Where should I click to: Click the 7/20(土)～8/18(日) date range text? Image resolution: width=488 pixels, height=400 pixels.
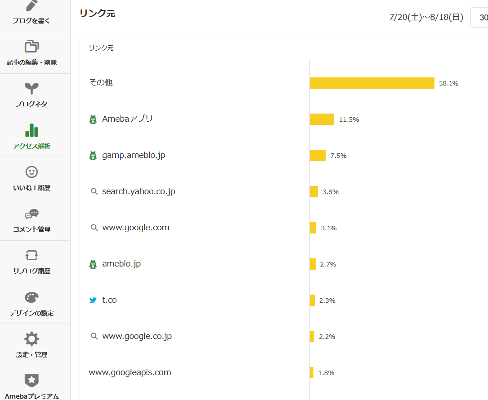tap(426, 18)
